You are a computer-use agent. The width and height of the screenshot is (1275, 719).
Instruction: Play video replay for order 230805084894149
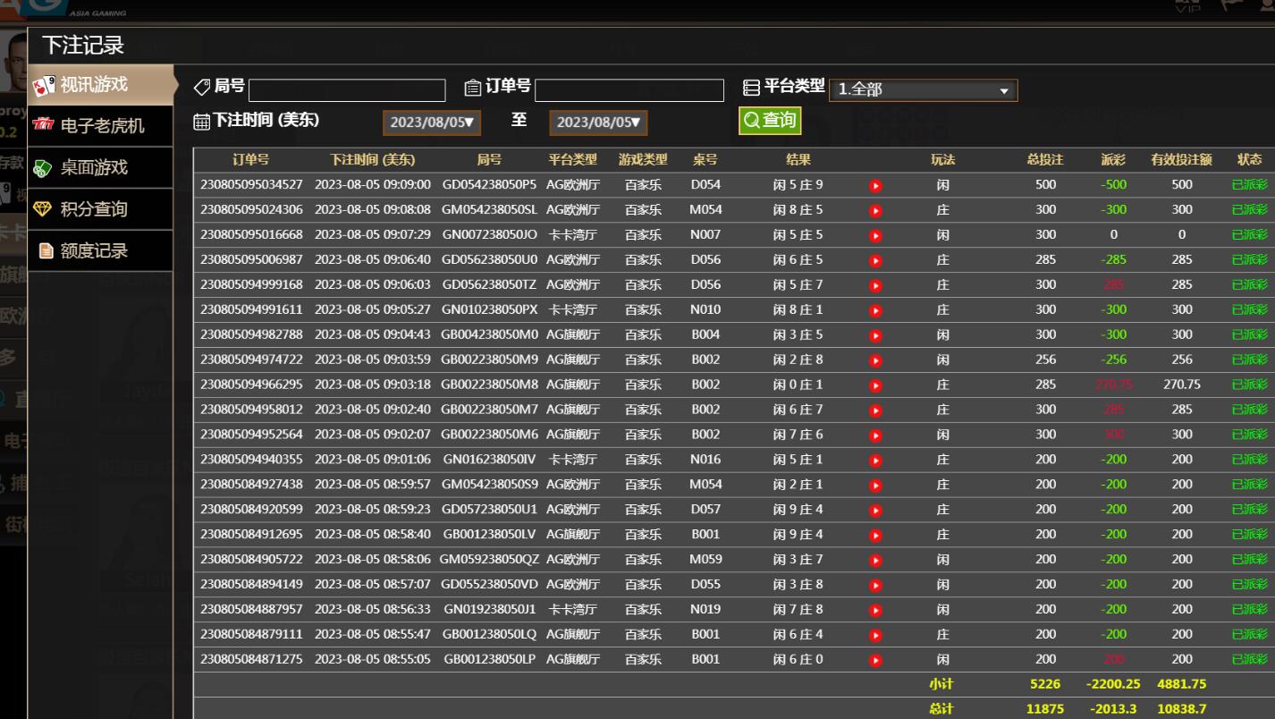876,585
